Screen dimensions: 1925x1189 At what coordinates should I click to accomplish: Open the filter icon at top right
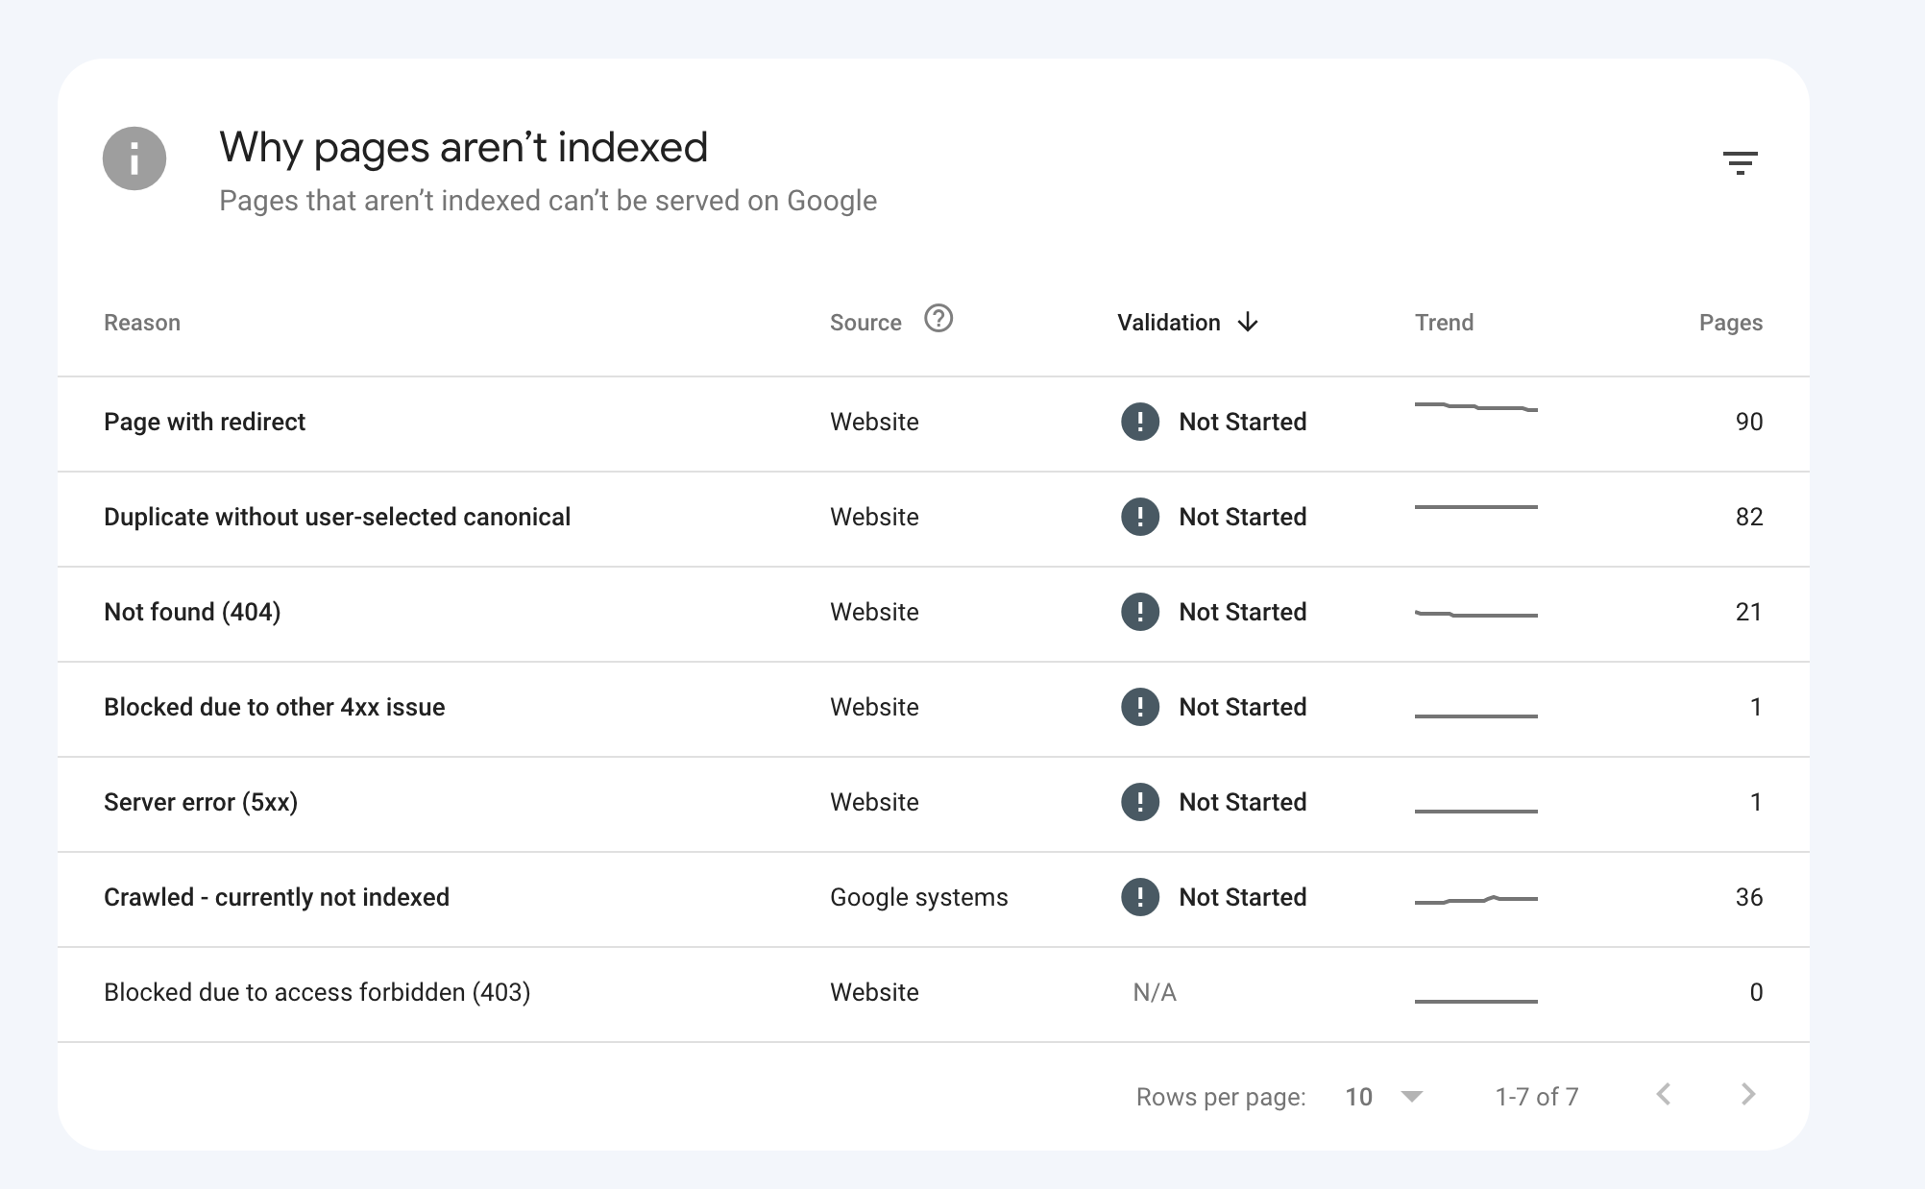point(1742,161)
